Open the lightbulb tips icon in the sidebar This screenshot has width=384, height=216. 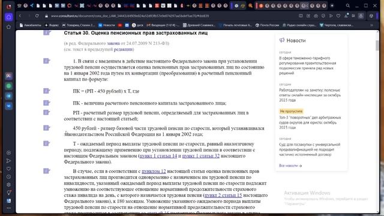(8, 193)
